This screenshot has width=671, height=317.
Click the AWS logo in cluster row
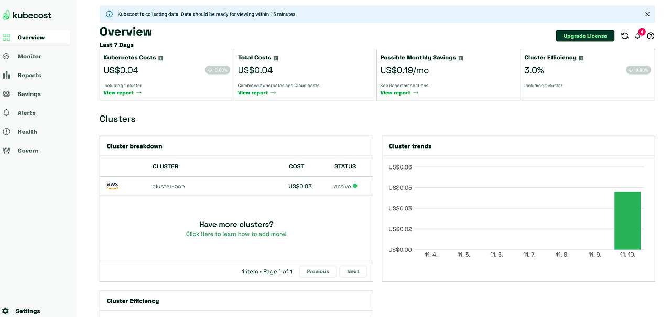pos(113,186)
